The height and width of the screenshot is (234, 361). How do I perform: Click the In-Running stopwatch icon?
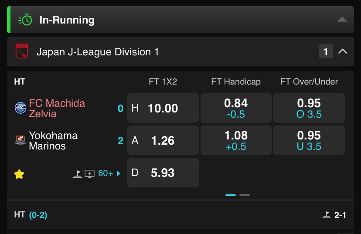point(25,20)
